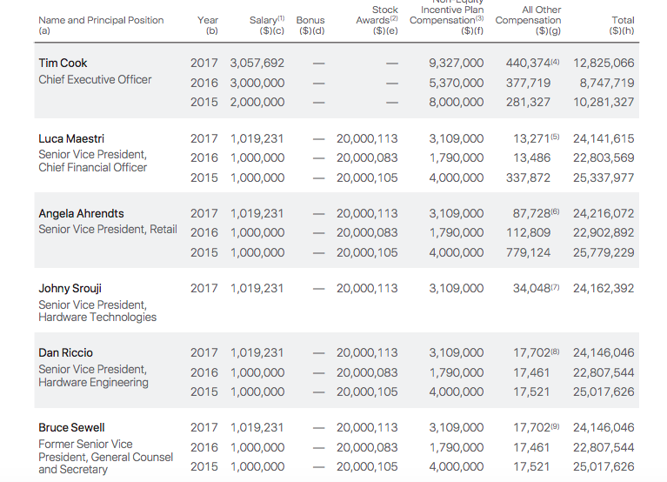
Task: Click the Bonus column header
Action: pyautogui.click(x=310, y=20)
